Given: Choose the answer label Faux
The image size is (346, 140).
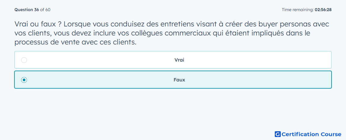Looking at the screenshot, I should pyautogui.click(x=179, y=80).
